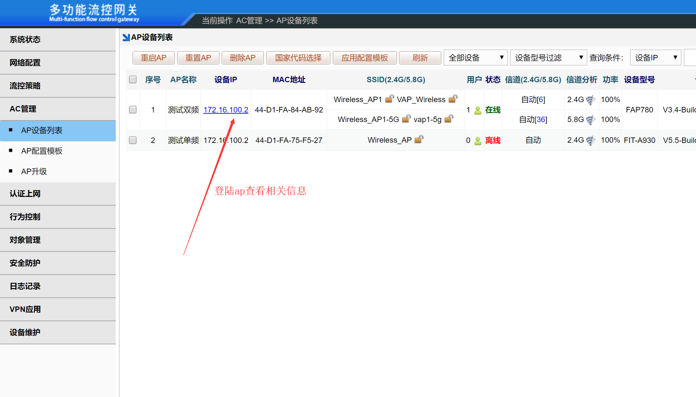Click lock icon next to Wireless_AP1-5G
696x397 pixels.
406,119
